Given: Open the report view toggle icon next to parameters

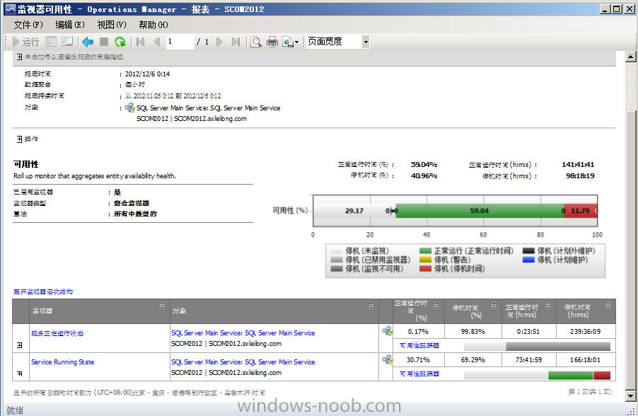Looking at the screenshot, I should [67, 42].
